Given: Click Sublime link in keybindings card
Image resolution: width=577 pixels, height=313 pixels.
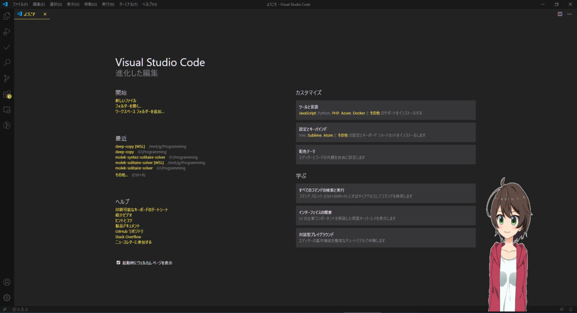Looking at the screenshot, I should [x=314, y=135].
